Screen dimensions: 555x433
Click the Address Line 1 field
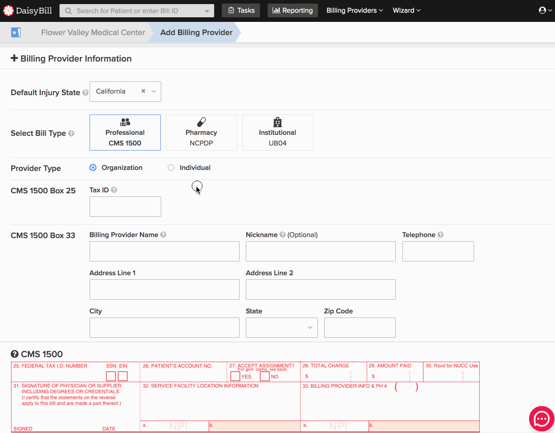165,290
